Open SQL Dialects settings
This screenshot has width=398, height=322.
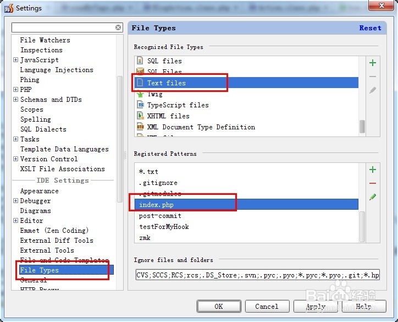click(x=43, y=129)
